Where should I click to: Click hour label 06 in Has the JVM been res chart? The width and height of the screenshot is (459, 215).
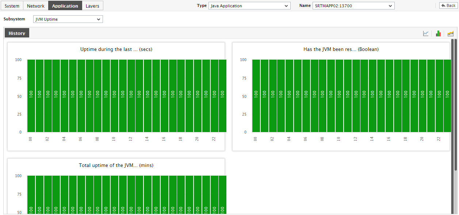[x=306, y=139]
